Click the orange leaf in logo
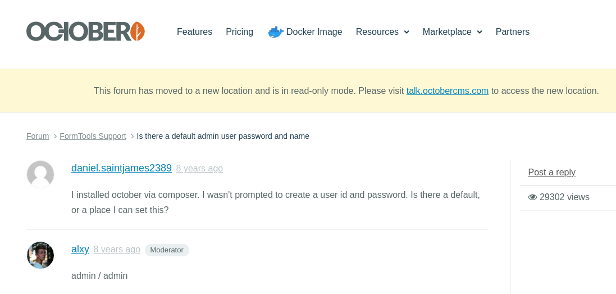 [138, 31]
